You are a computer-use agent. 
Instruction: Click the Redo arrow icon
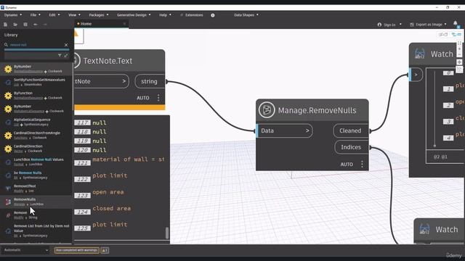(45, 24)
